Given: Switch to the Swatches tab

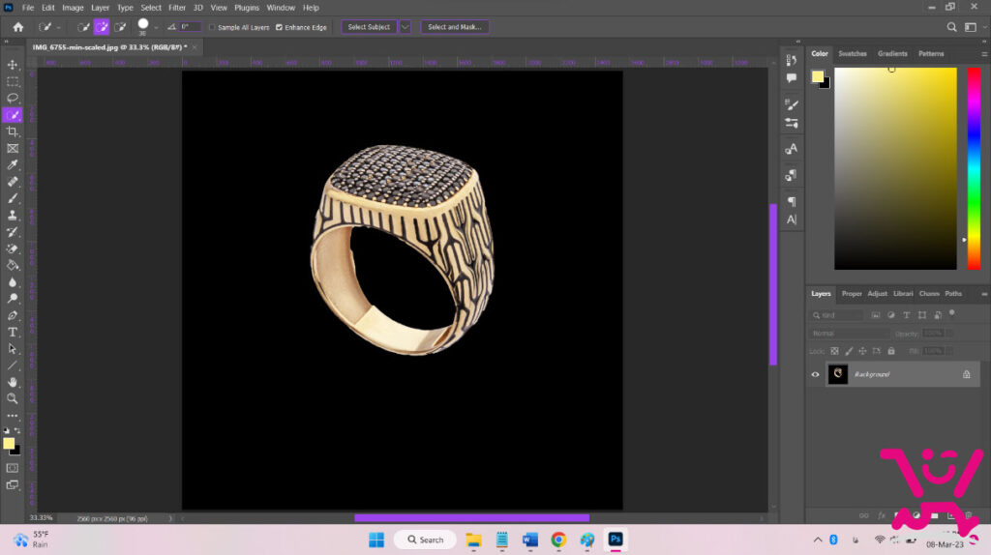Looking at the screenshot, I should click(x=852, y=54).
